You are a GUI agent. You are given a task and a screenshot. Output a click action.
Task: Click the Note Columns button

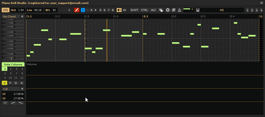(x=13, y=64)
